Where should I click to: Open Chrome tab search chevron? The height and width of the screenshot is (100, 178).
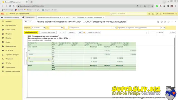pos(164,2)
